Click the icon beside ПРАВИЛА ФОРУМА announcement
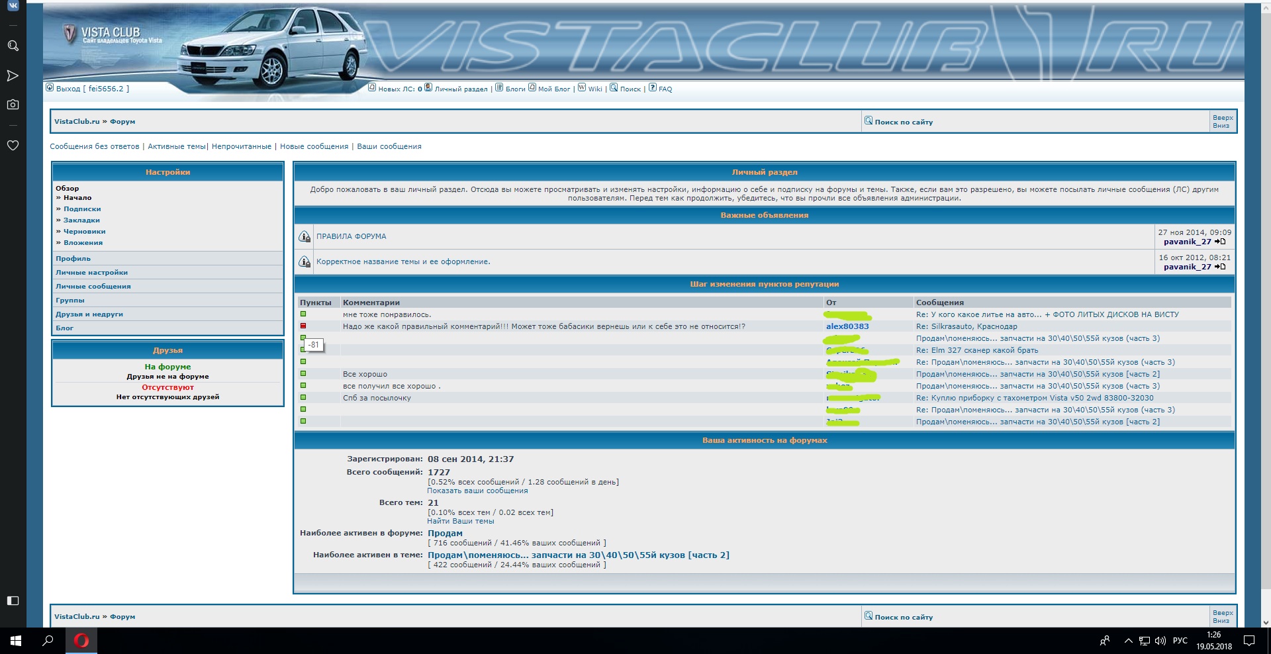This screenshot has width=1271, height=654. 305,236
